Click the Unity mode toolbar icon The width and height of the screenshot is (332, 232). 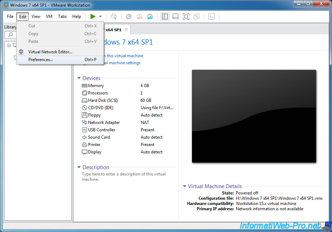(197, 16)
